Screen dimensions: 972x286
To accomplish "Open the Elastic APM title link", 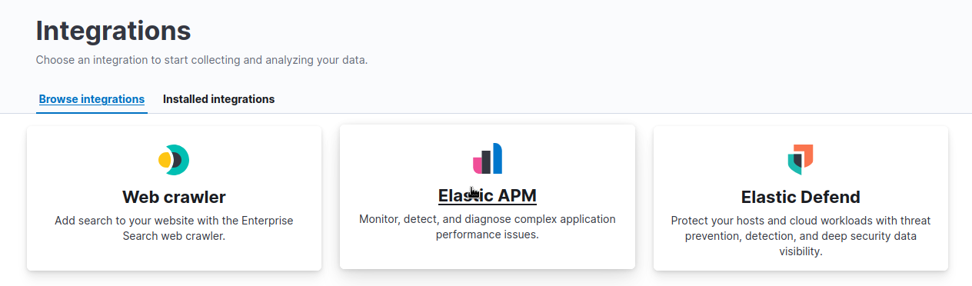I will [x=488, y=195].
